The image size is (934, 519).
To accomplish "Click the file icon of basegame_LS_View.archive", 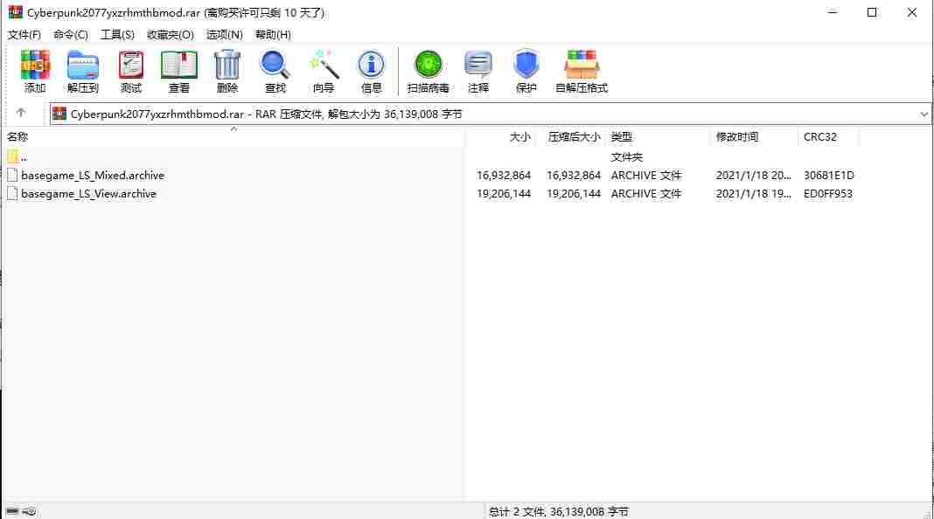I will pos(12,193).
